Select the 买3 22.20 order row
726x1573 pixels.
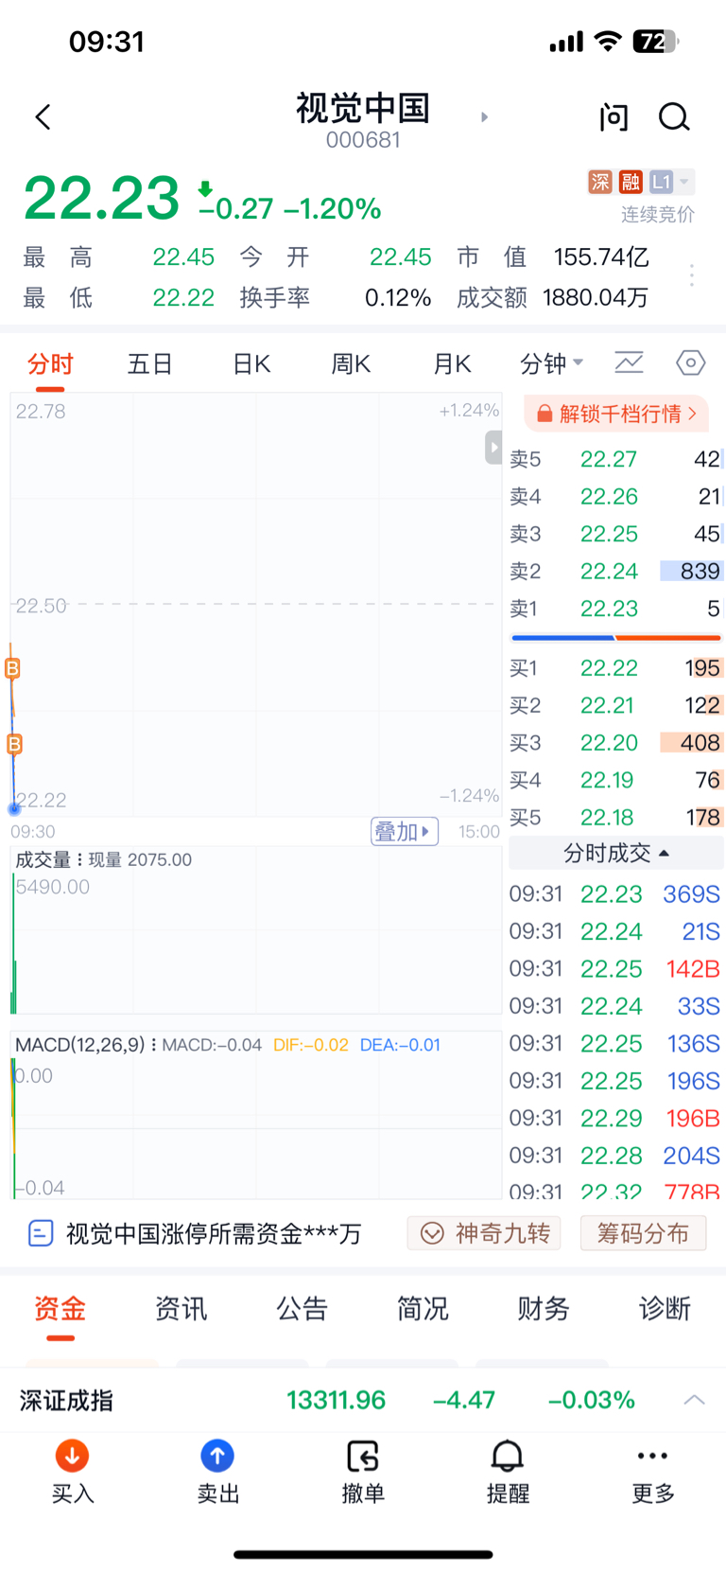(x=616, y=743)
